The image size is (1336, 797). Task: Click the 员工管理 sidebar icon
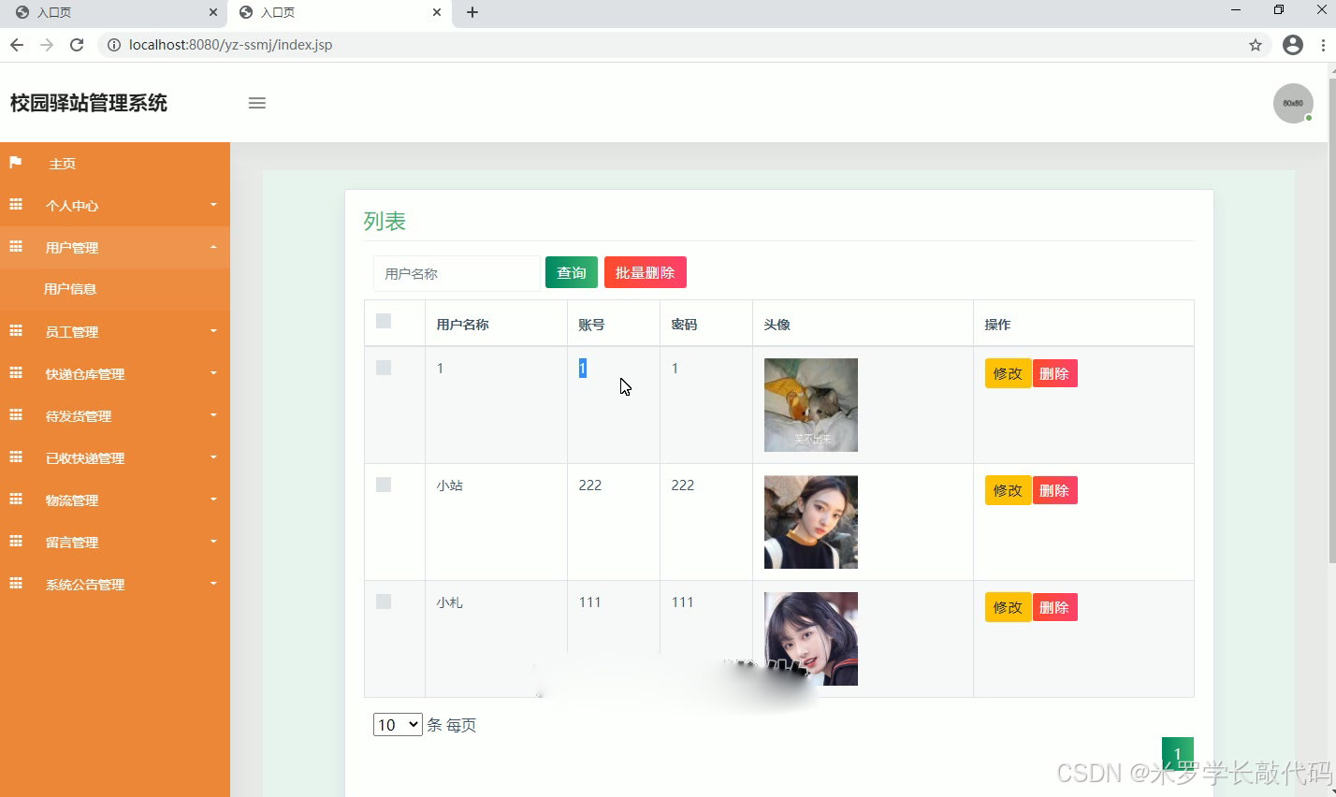pos(15,331)
